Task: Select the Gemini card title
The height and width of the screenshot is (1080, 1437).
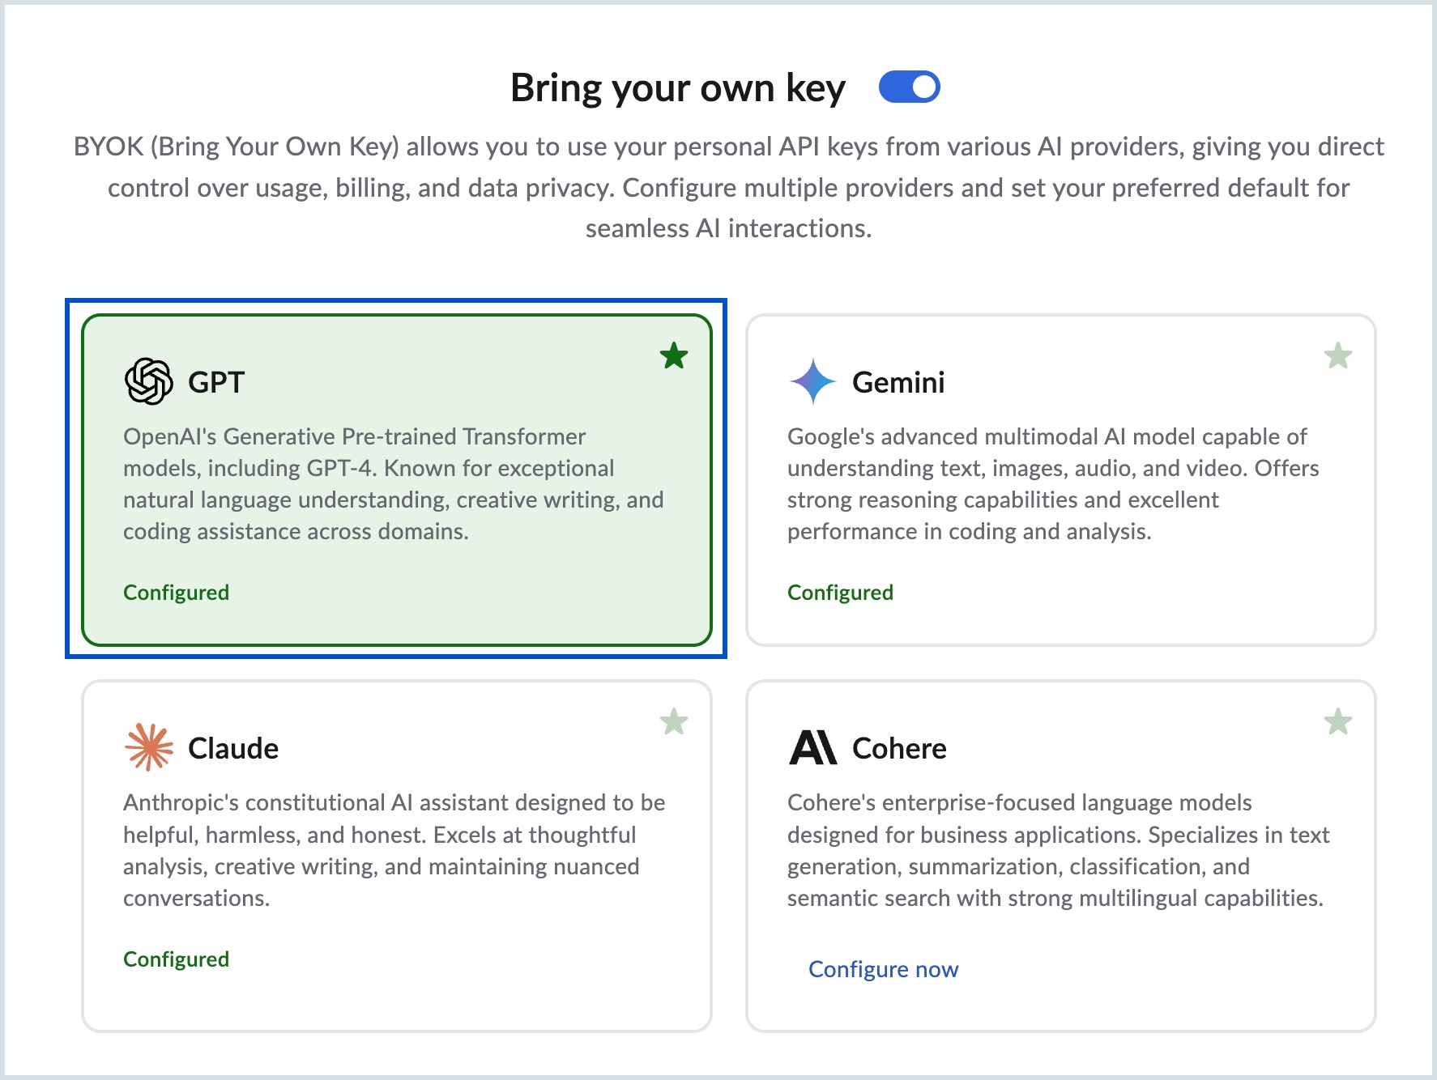Action: tap(898, 382)
